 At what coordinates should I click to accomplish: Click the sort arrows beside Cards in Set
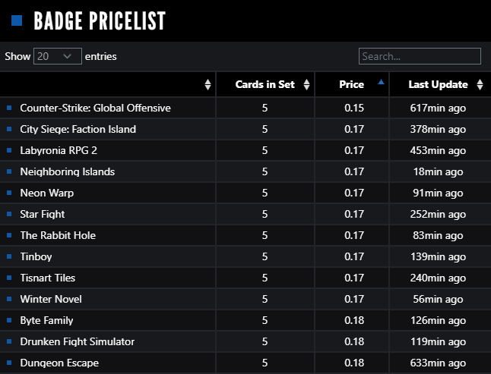(x=306, y=85)
